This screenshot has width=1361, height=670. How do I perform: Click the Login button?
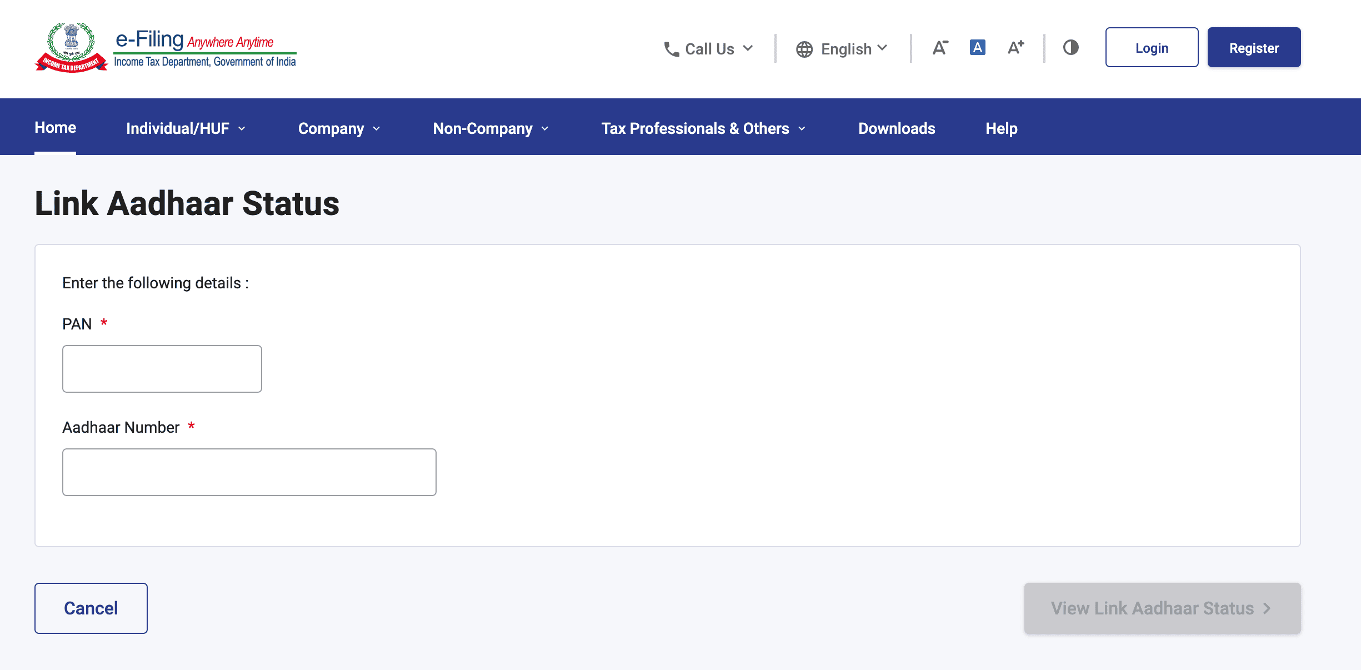pos(1152,47)
